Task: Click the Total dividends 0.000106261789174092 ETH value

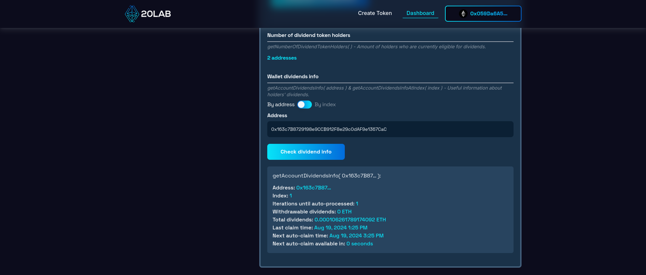Action: [350, 220]
